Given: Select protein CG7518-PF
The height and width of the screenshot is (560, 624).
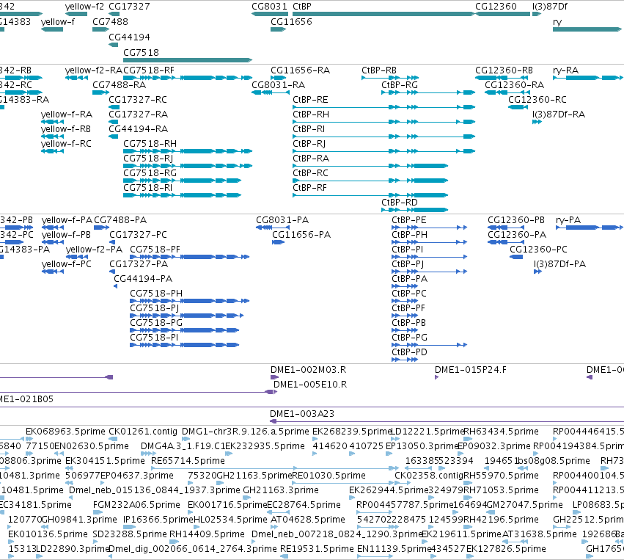Looking at the screenshot, I should (189, 257).
